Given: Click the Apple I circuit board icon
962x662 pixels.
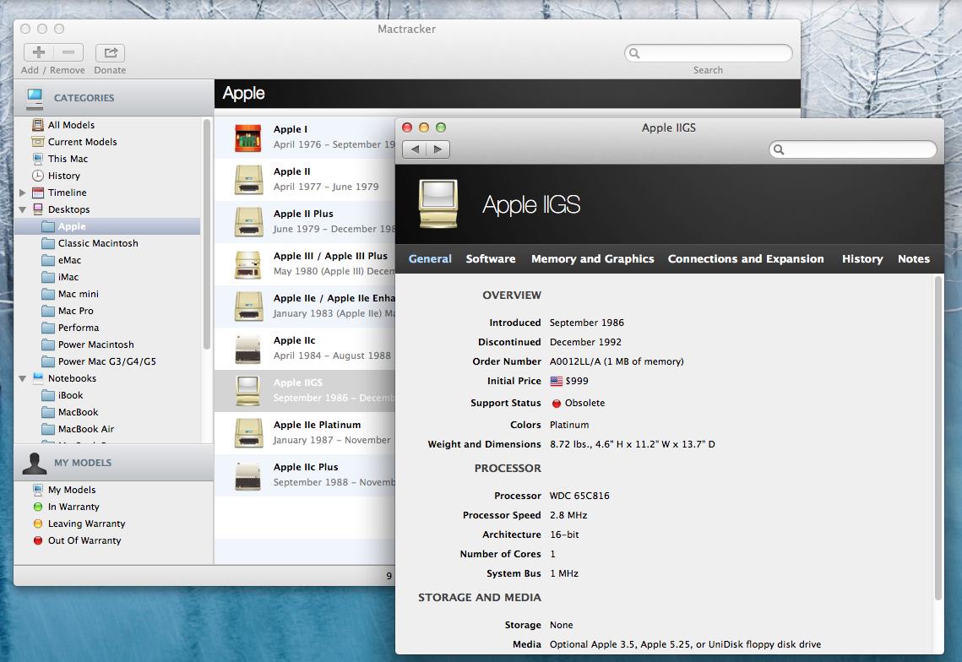Looking at the screenshot, I should (247, 138).
